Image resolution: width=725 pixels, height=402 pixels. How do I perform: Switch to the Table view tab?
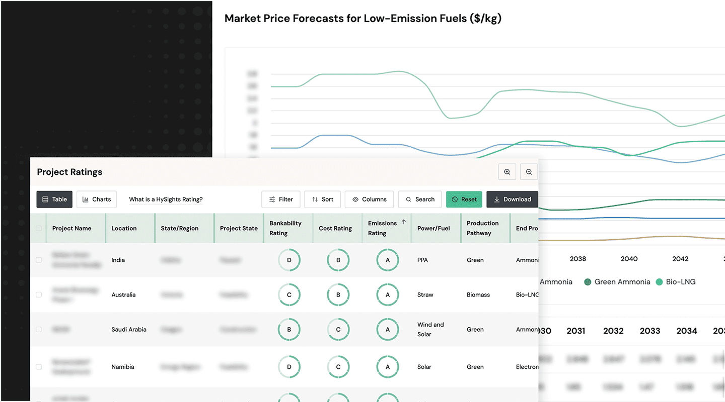[54, 199]
